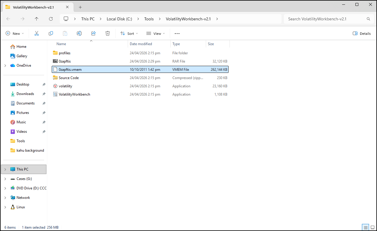Open Tools folder in sidebar

[x=21, y=141]
